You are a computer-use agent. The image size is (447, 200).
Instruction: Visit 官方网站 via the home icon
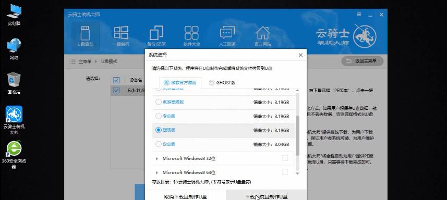pos(263,36)
